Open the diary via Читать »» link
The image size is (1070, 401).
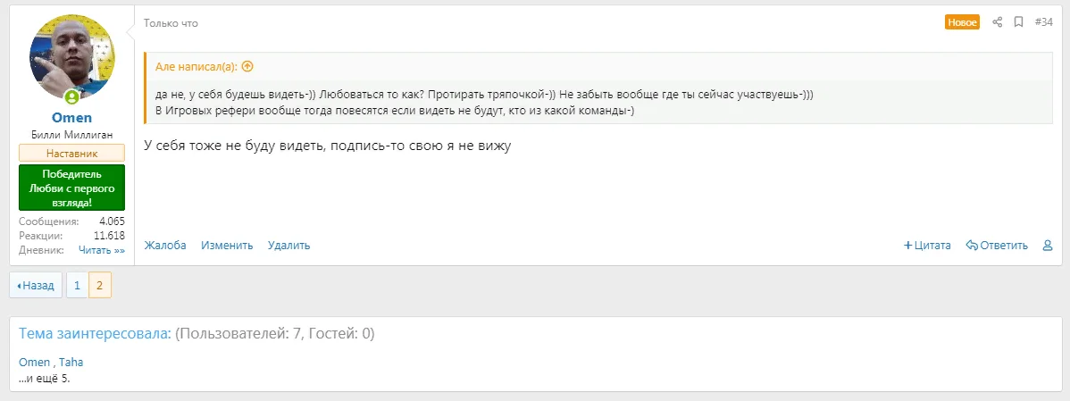coord(102,251)
